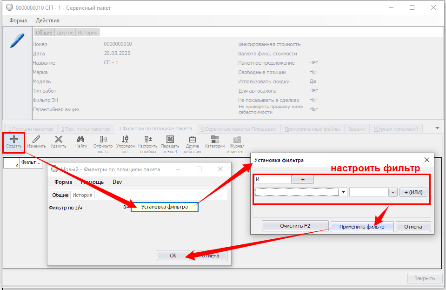446x290 pixels.
Task: Confirm the new filter dialog with Ok
Action: coord(173,256)
